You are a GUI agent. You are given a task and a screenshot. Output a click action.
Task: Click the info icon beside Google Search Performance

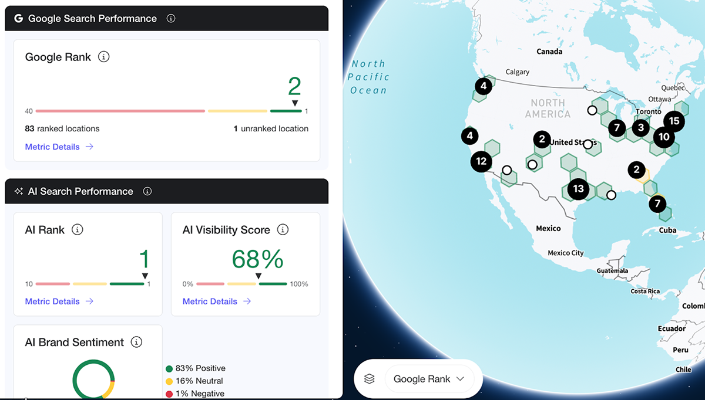tap(171, 18)
